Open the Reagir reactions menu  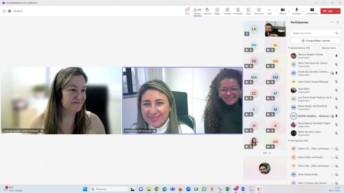217,10
